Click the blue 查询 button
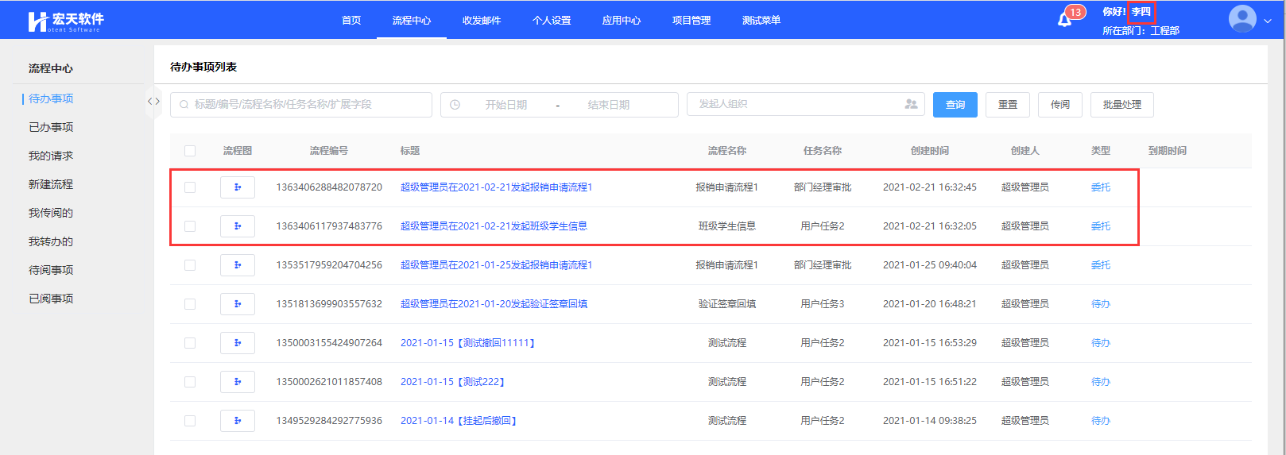1286x455 pixels. click(955, 105)
